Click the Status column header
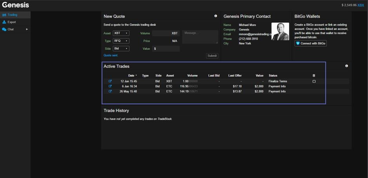 click(273, 76)
